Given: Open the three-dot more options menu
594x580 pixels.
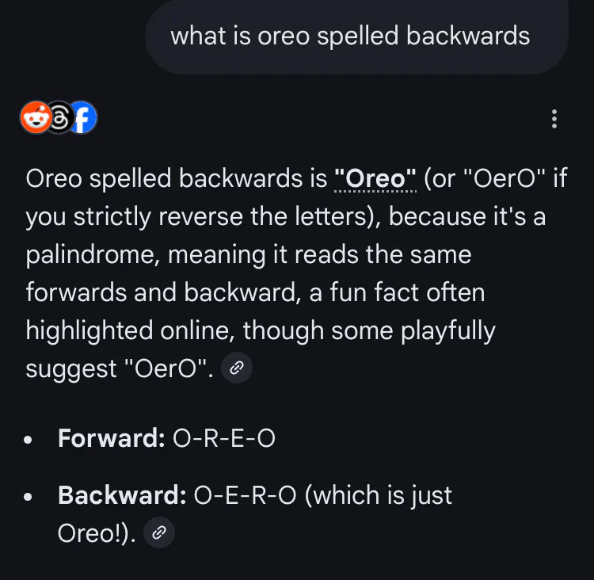Looking at the screenshot, I should coord(554,120).
